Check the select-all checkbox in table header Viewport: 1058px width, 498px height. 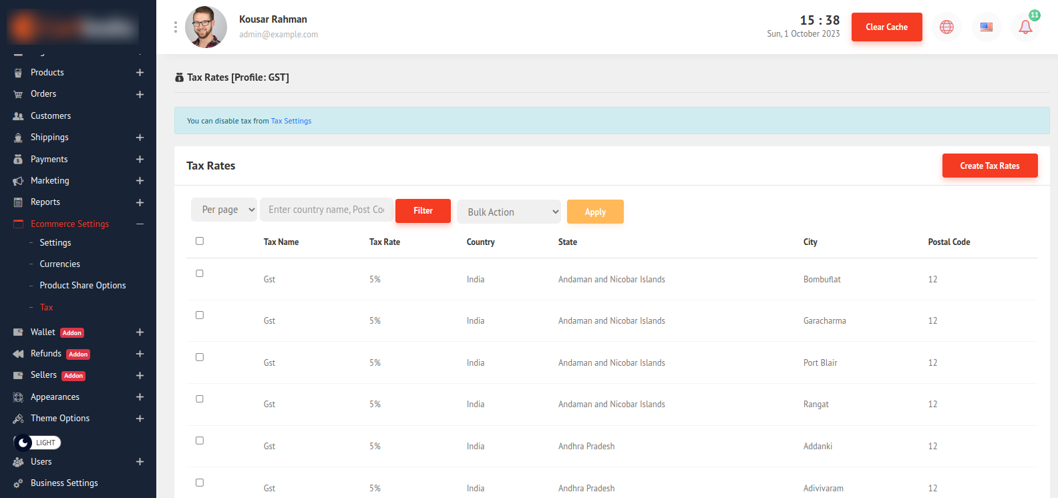200,241
